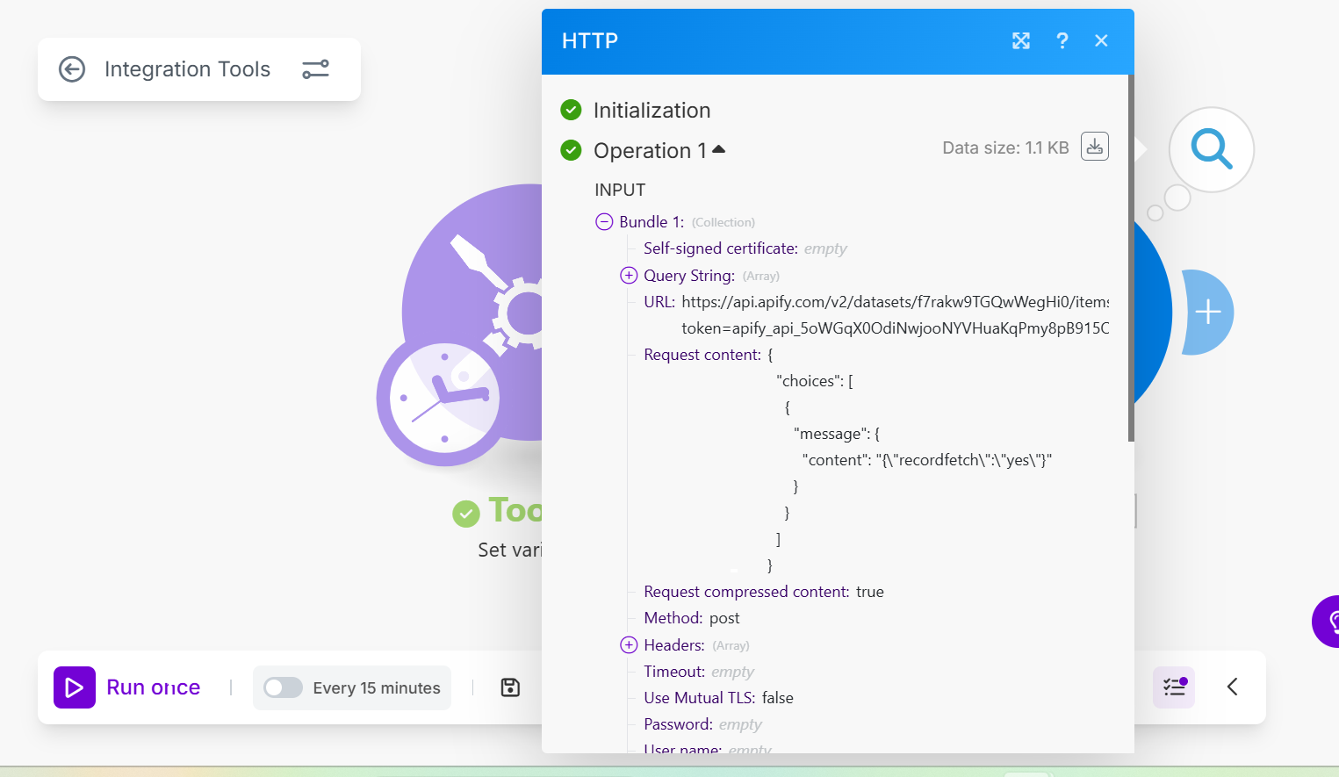Save the scenario using the disk icon
The width and height of the screenshot is (1339, 777).
510,687
